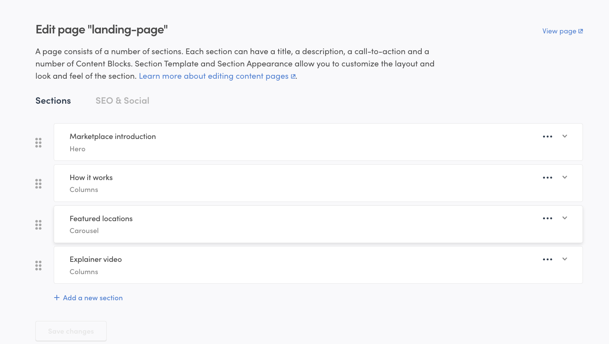Open three-dot menu for Featured locations
Screen dimensions: 609x344
point(548,218)
